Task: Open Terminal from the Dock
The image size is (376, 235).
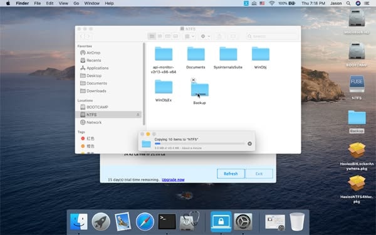Action: (167, 222)
